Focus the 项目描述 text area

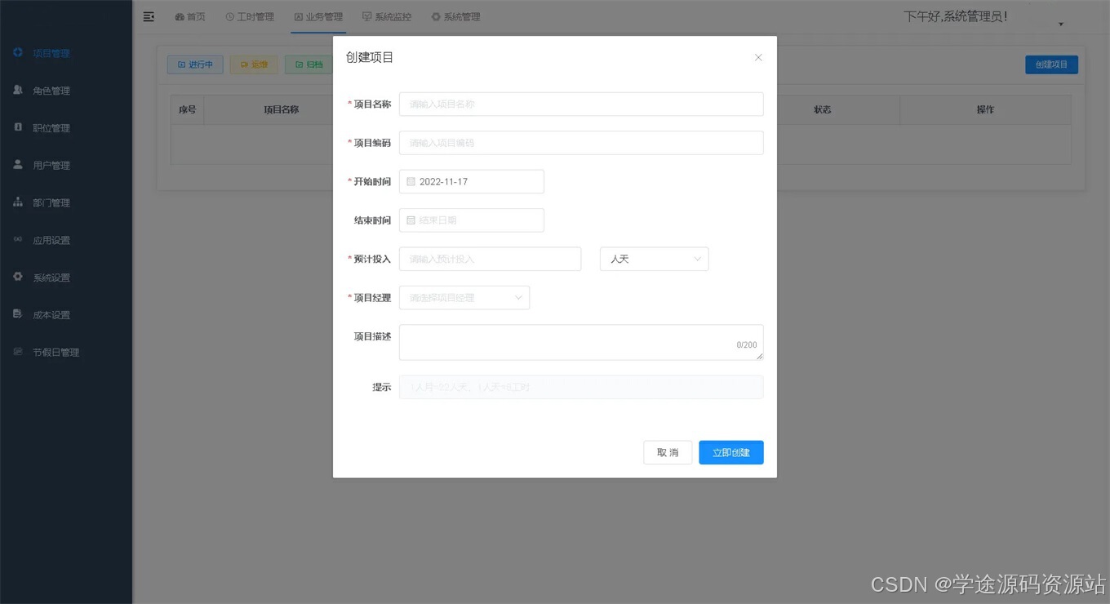click(581, 342)
